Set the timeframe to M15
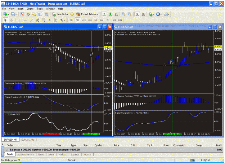225x163 pixels. tap(84, 20)
